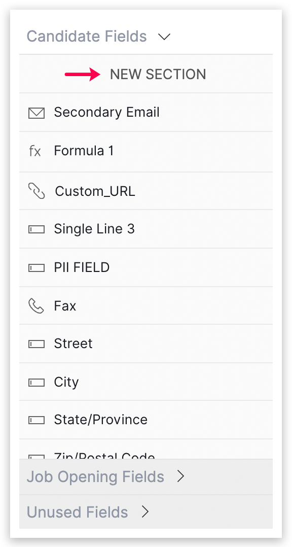The height and width of the screenshot is (547, 292).
Task: Collapse the Candidate Fields chevron
Action: (164, 37)
